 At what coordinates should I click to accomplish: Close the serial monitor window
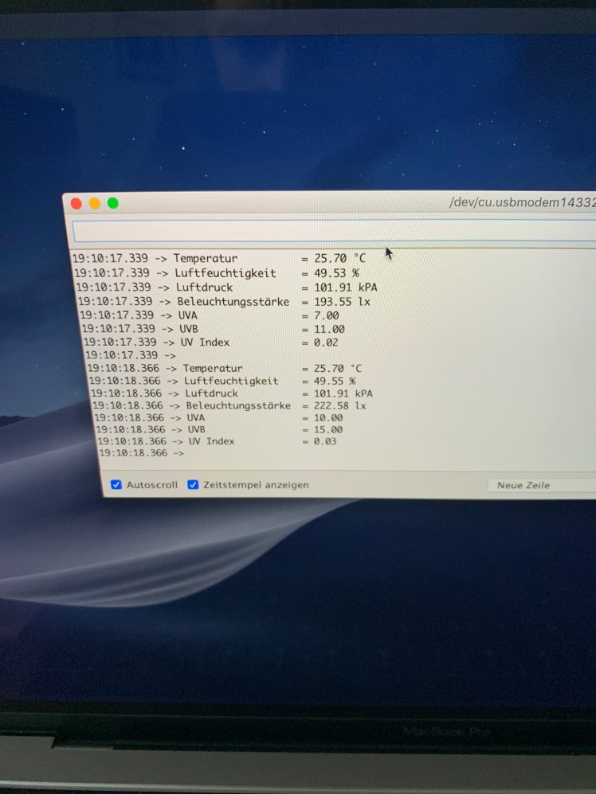[76, 203]
